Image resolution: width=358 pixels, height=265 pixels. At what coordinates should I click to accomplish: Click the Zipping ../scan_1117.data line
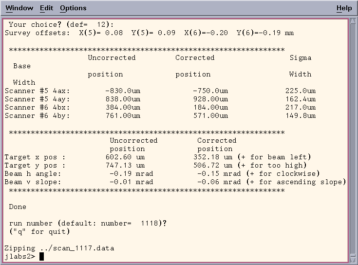[x=59, y=248]
